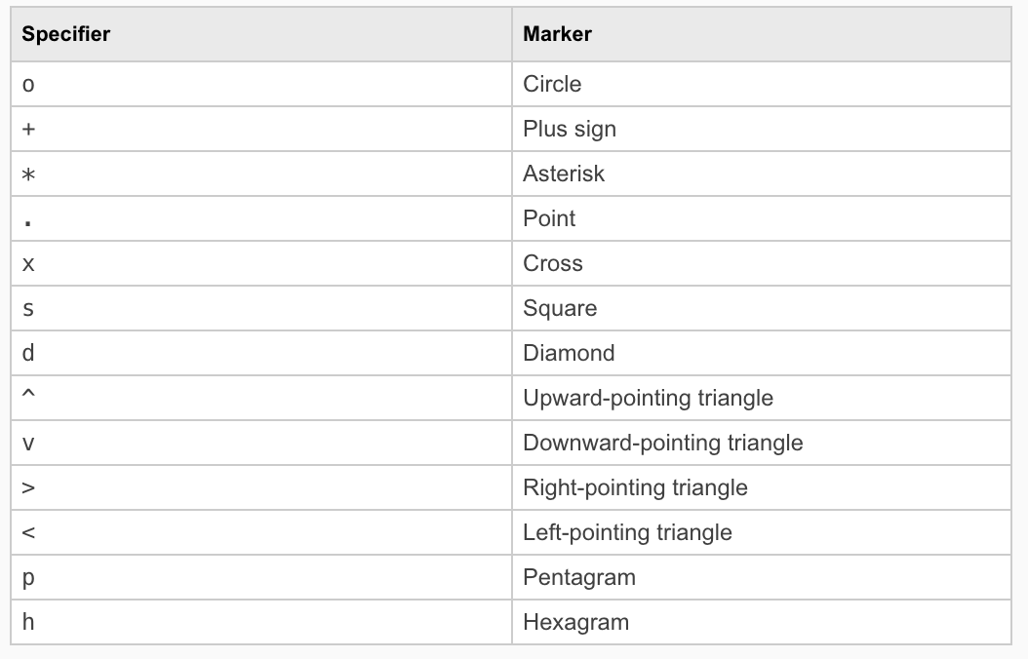Select the Asterisk marker cell
Image resolution: width=1028 pixels, height=659 pixels.
click(x=564, y=174)
